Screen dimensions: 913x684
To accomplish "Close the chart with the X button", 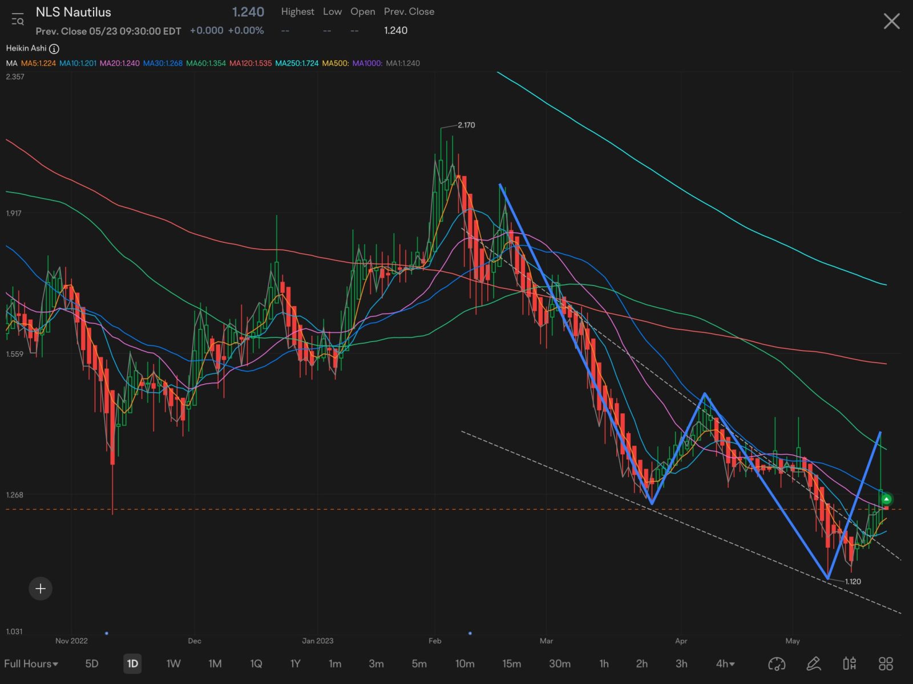I will pyautogui.click(x=891, y=22).
